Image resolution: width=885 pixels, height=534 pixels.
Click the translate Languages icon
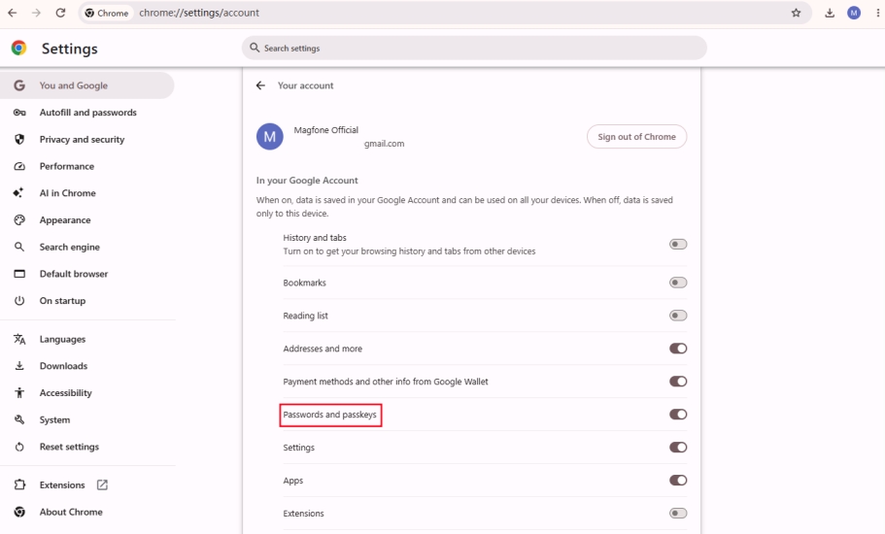[19, 339]
